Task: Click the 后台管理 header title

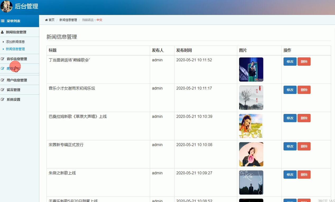Action: tap(26, 6)
